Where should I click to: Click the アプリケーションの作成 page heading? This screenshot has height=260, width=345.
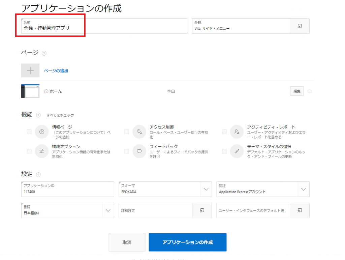coord(71,8)
